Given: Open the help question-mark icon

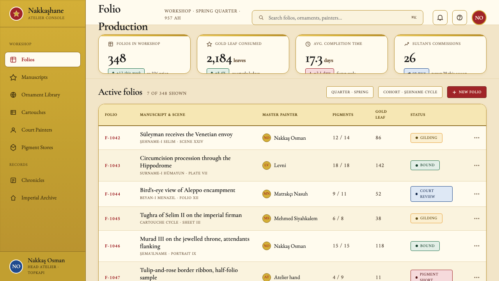Looking at the screenshot, I should click(460, 18).
